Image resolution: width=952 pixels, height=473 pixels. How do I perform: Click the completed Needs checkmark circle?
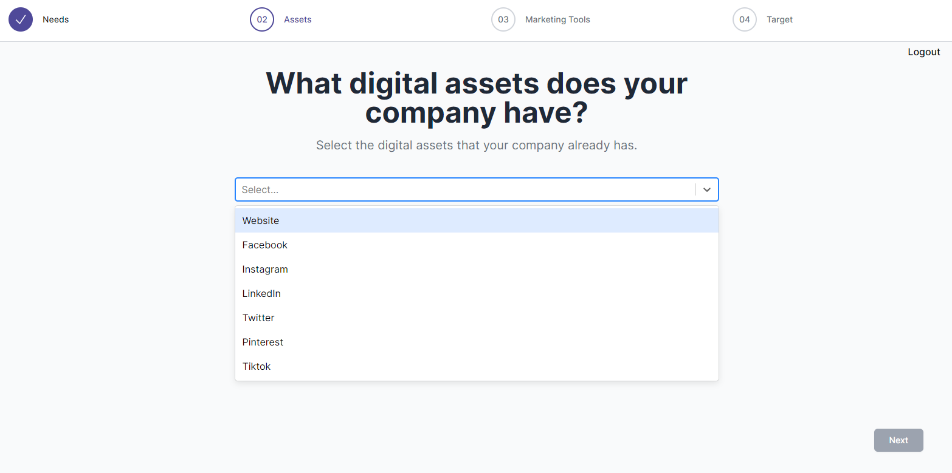(21, 19)
